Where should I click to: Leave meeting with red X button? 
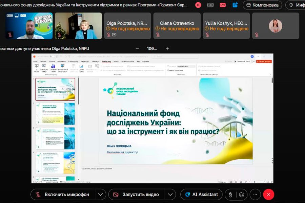[x=268, y=195]
